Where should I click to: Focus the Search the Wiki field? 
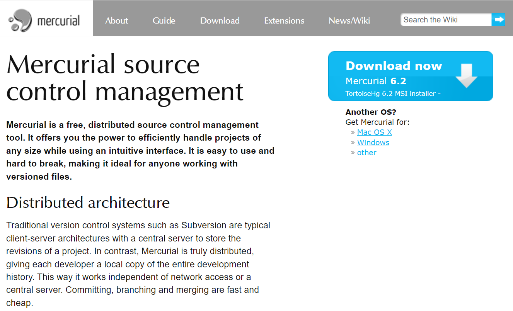(x=446, y=20)
